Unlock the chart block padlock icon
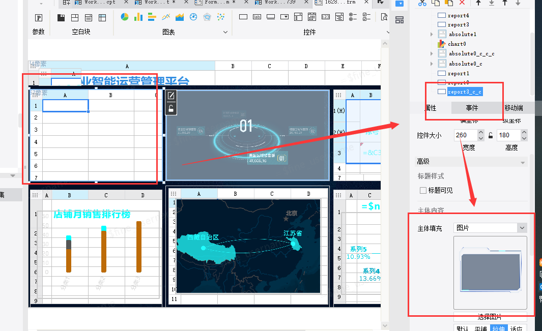Viewport: 542px width, 331px height. [171, 108]
